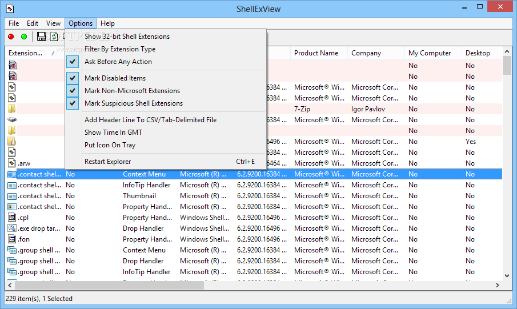Click the vertical scrollbar thumb
This screenshot has height=309, width=517.
[x=507, y=66]
